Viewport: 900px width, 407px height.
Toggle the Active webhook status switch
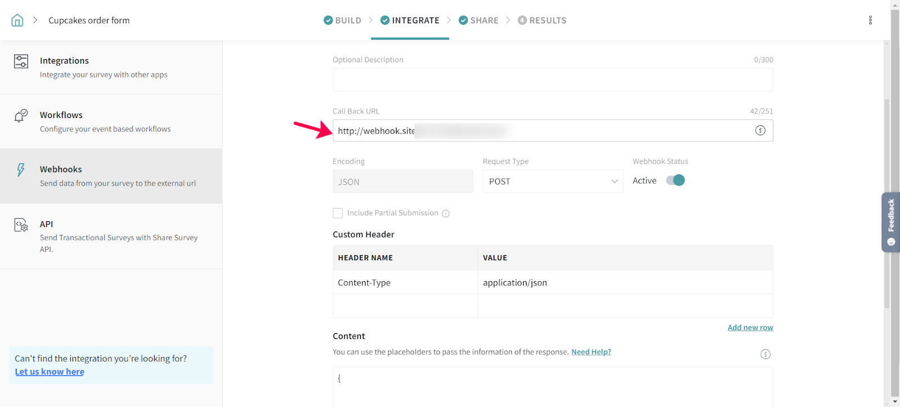(675, 180)
